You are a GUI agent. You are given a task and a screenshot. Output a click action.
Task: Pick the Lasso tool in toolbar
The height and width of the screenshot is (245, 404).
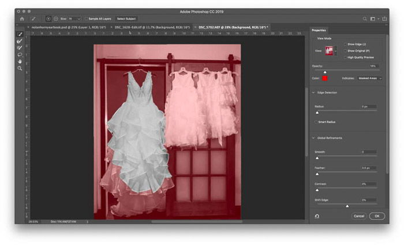tap(20, 54)
